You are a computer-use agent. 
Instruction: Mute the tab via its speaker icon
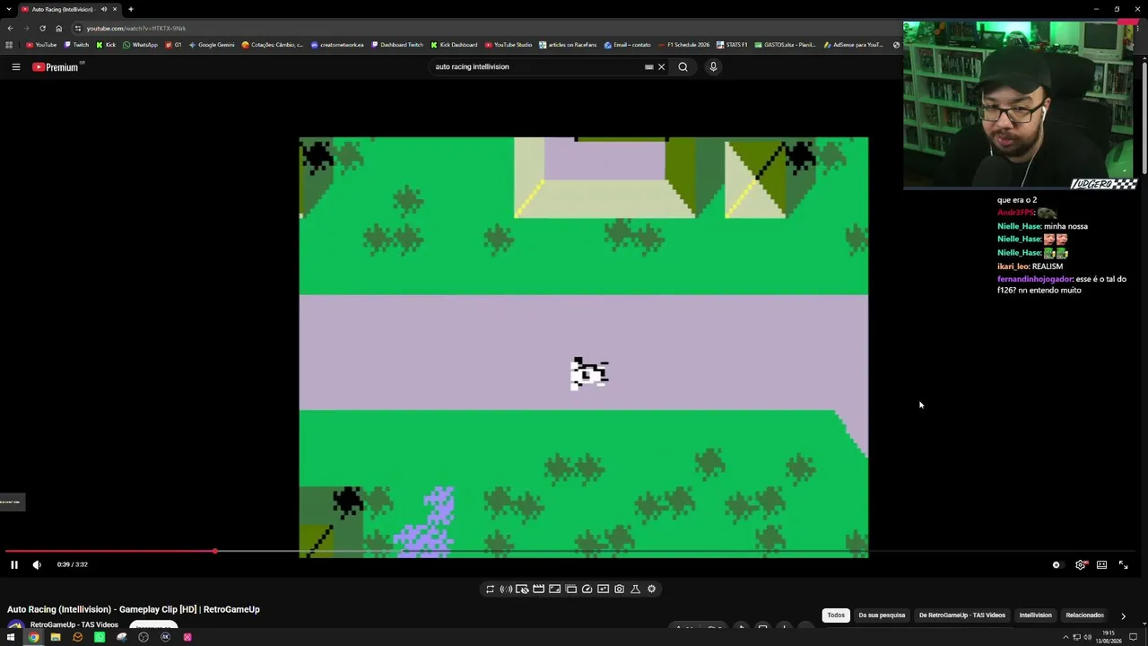[104, 9]
